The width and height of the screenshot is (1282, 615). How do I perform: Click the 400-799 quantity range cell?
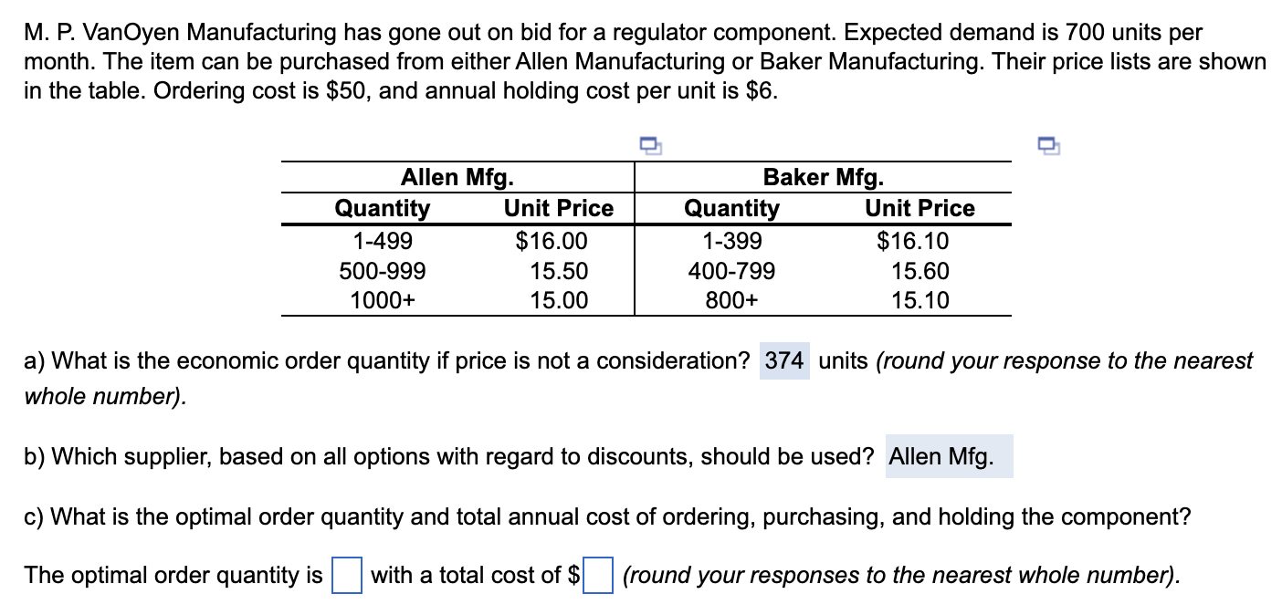[732, 270]
